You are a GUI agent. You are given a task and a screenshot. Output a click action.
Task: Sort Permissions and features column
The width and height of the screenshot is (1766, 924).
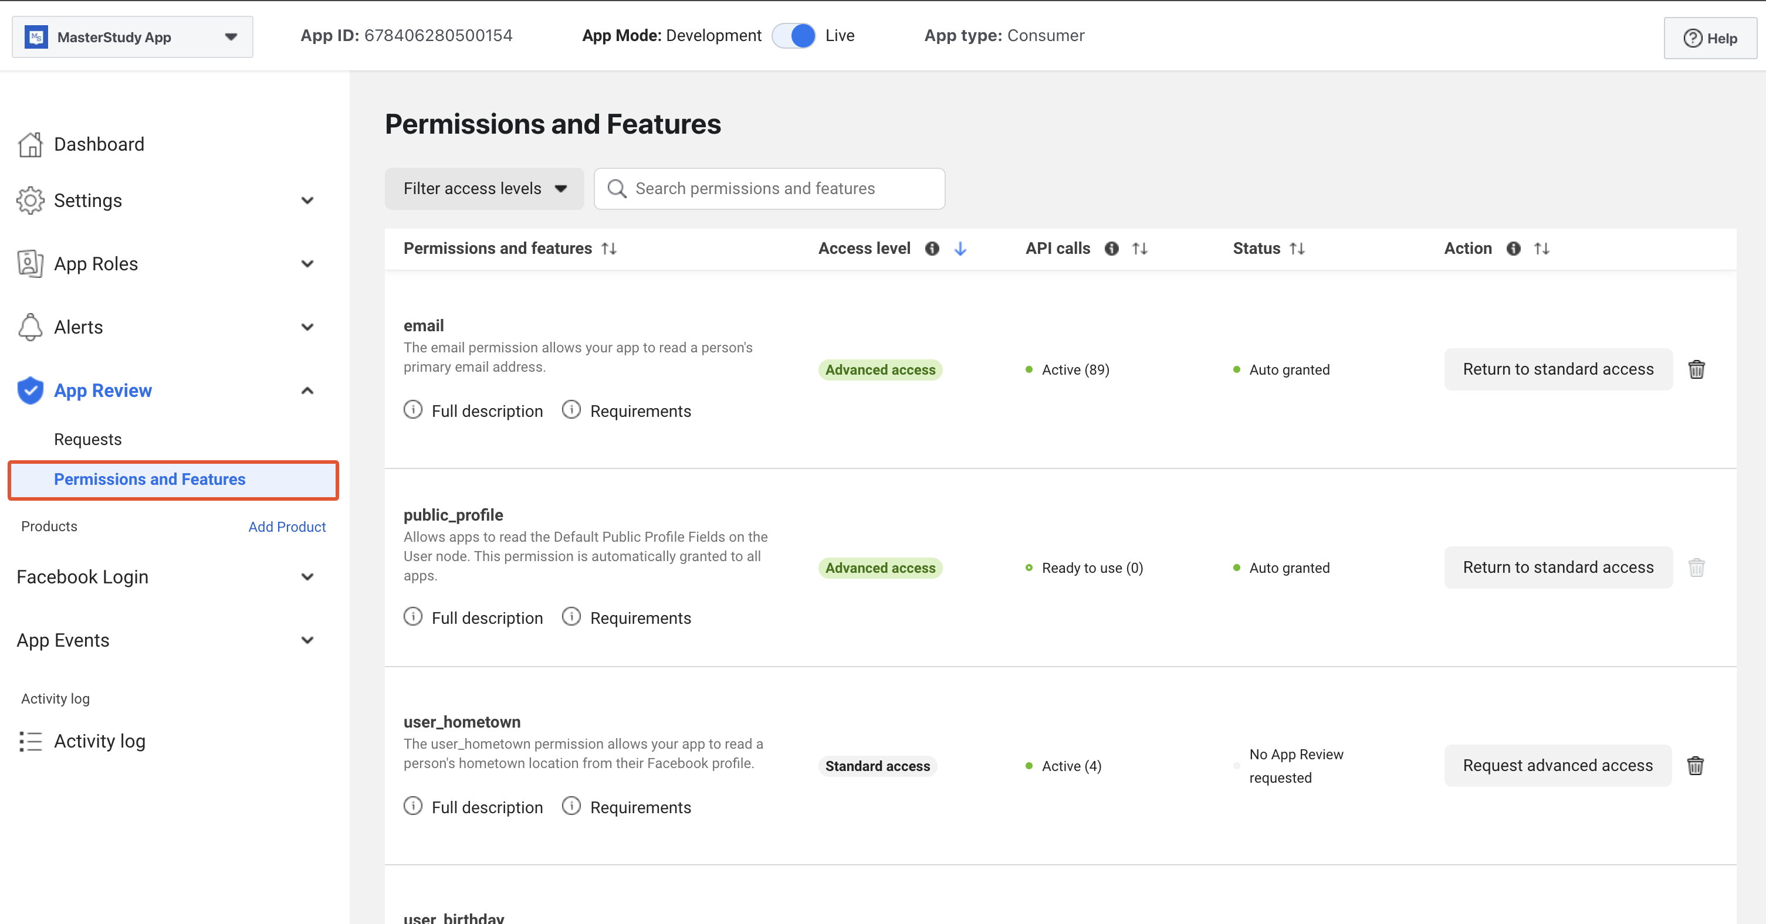point(609,249)
